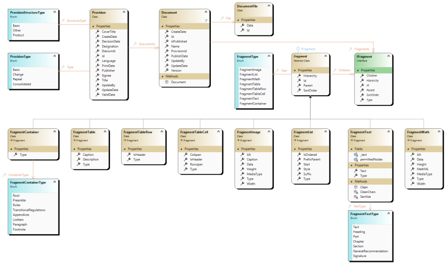Click the wrench icon beside MathML property

tap(412, 169)
